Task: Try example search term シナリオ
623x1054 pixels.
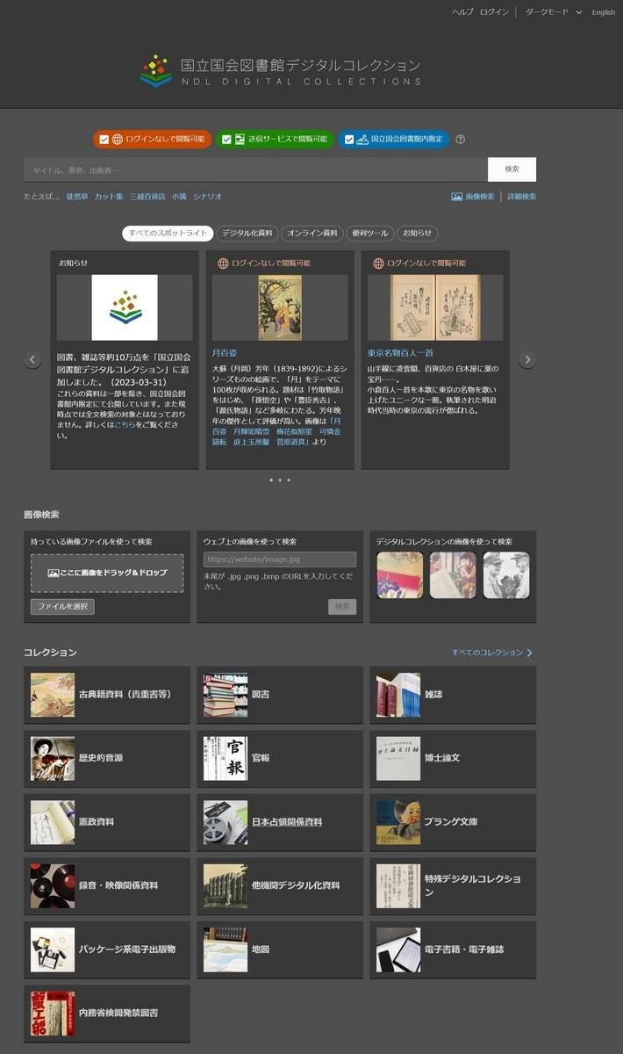Action: [207, 197]
